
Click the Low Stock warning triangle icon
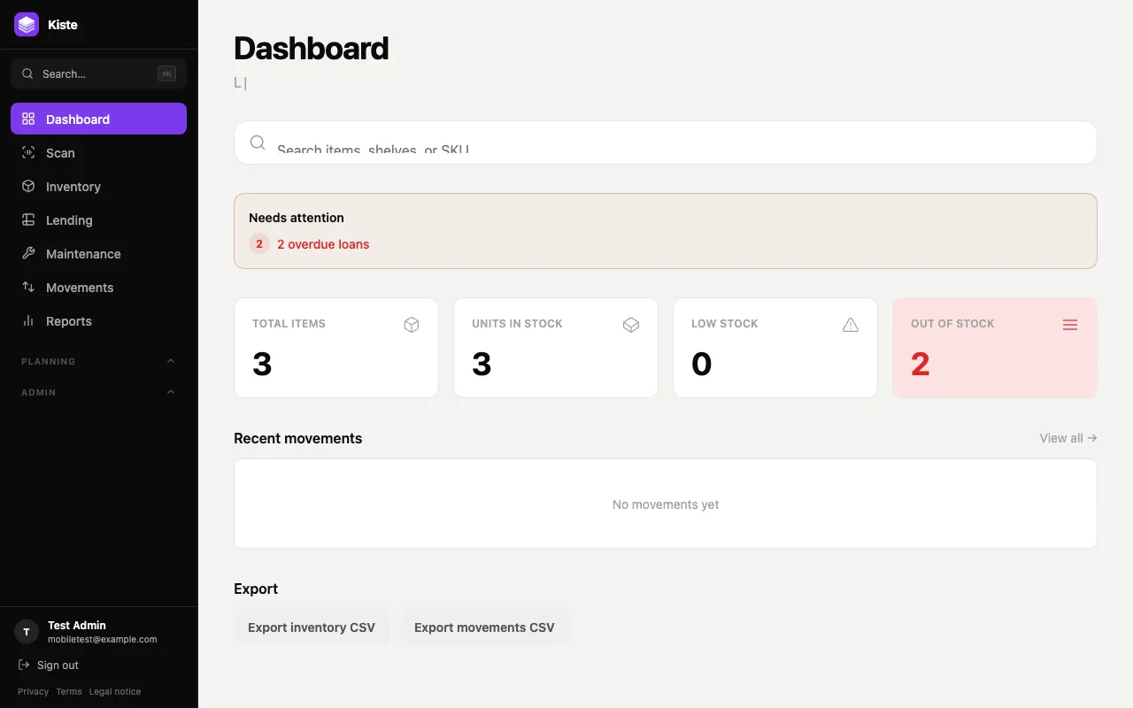pyautogui.click(x=851, y=325)
